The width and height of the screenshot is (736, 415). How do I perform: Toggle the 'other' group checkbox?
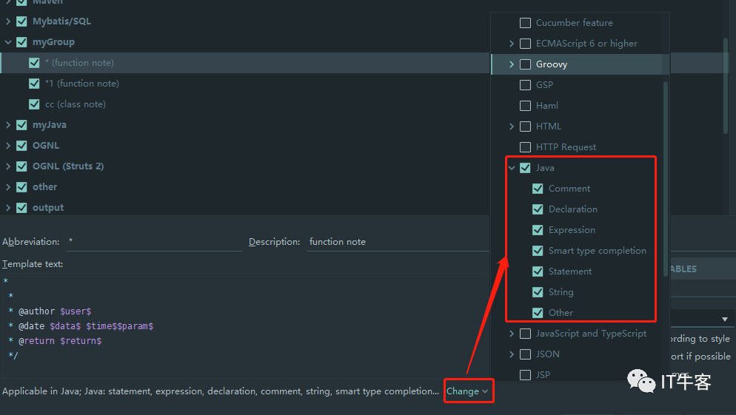click(x=21, y=187)
